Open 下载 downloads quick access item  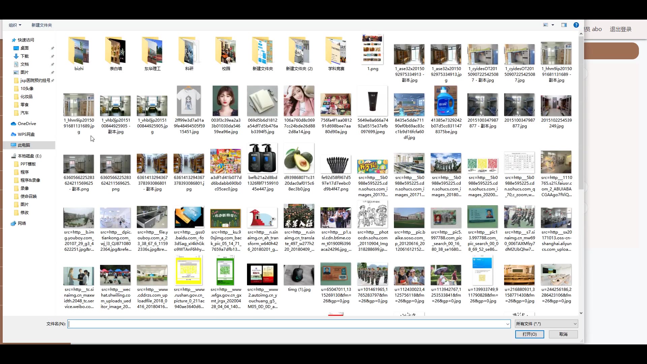tap(25, 56)
